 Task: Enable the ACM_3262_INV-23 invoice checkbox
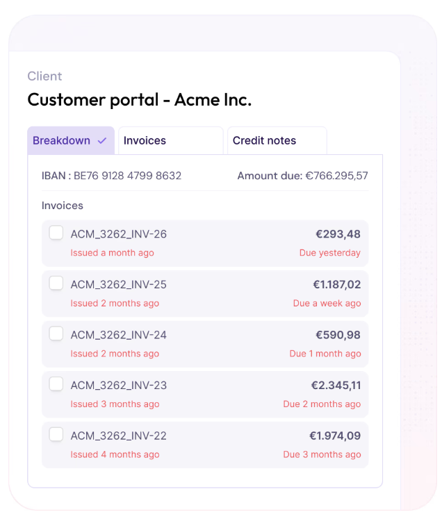pos(56,384)
